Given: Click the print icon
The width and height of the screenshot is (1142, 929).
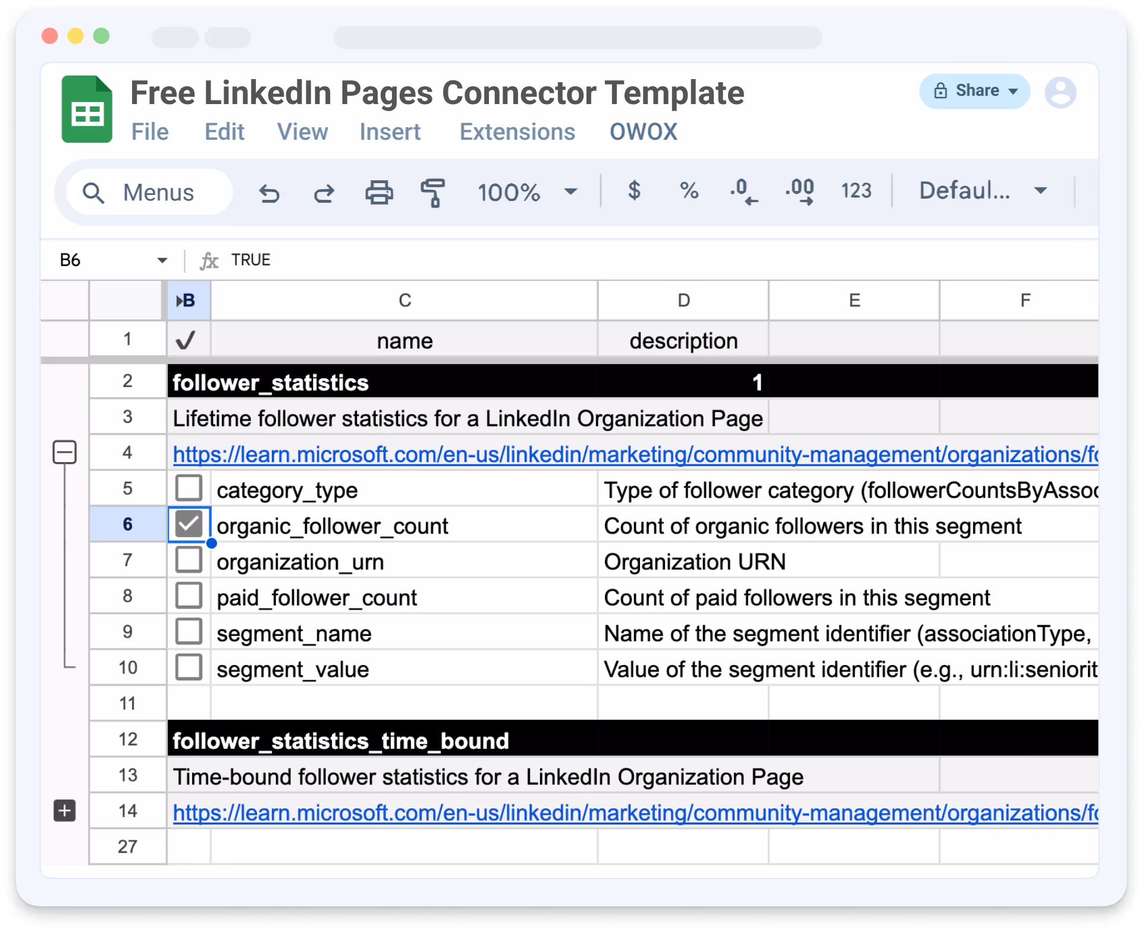Looking at the screenshot, I should pos(379,193).
